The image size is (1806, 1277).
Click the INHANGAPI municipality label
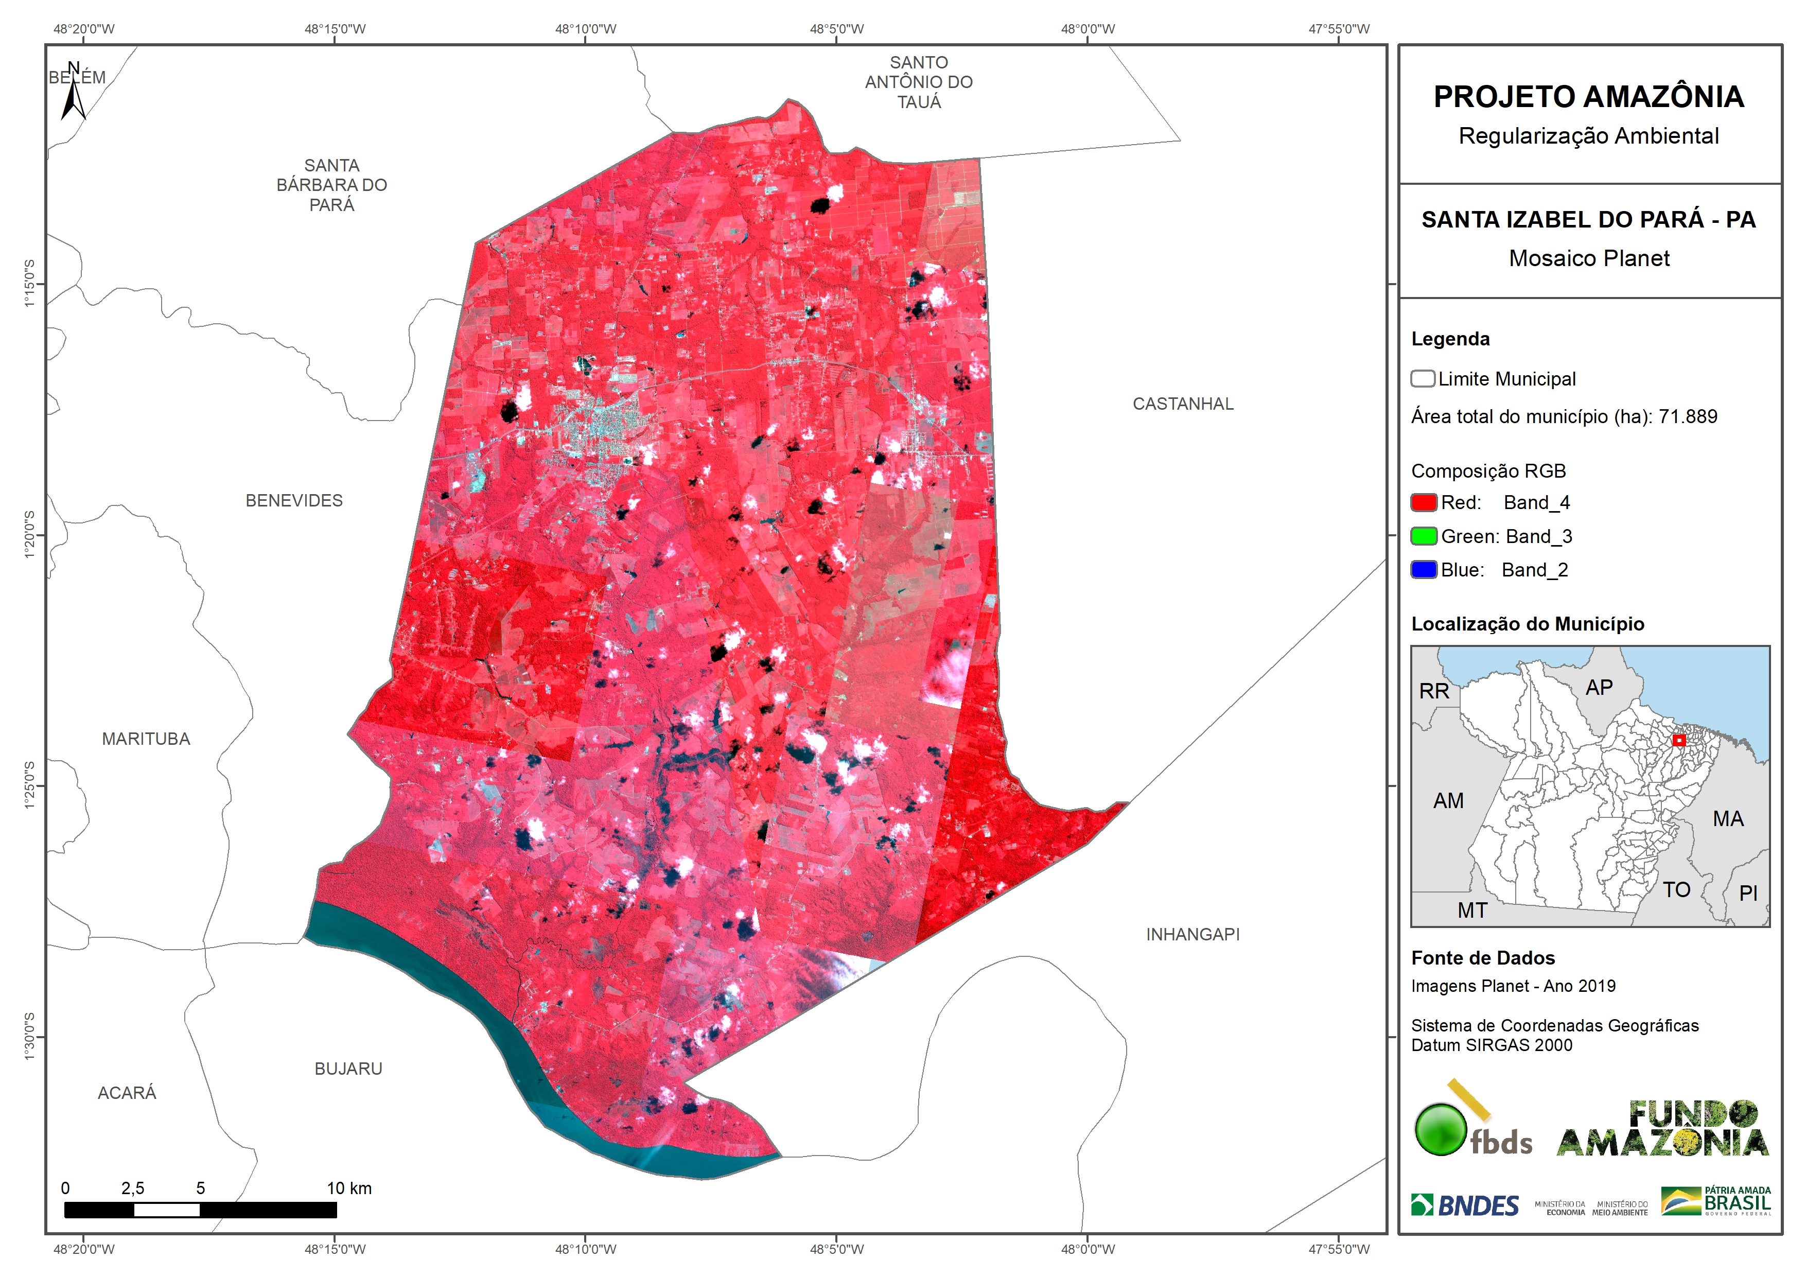1193,934
